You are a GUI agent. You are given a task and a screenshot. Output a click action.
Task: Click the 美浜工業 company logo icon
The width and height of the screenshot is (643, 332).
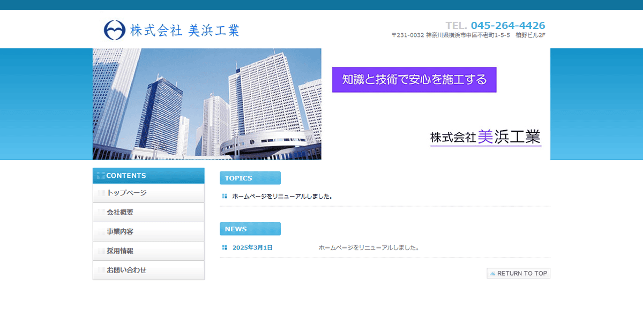(x=114, y=30)
